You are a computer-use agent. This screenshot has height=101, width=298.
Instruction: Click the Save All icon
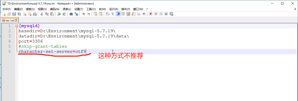(19, 14)
